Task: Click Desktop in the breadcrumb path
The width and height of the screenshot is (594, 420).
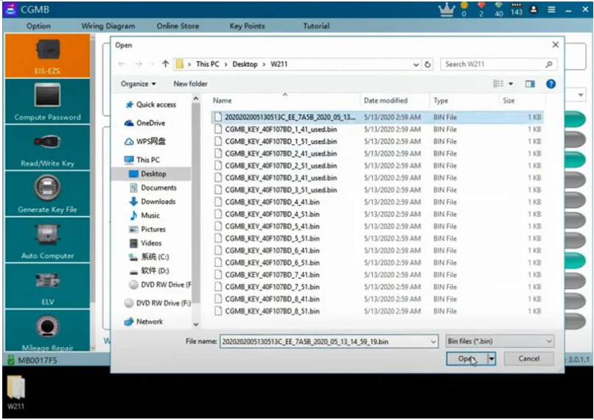Action: 245,64
